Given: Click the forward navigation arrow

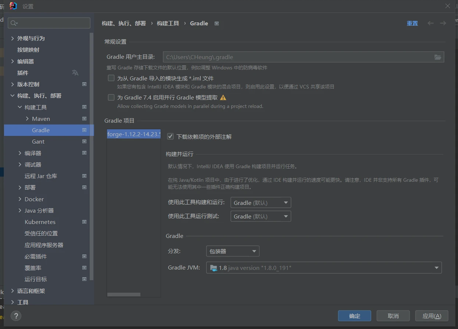Looking at the screenshot, I should (443, 23).
